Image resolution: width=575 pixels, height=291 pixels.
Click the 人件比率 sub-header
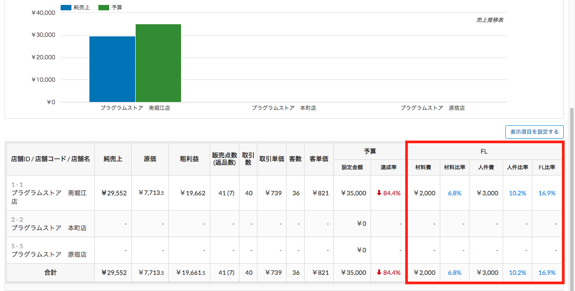[x=517, y=168]
